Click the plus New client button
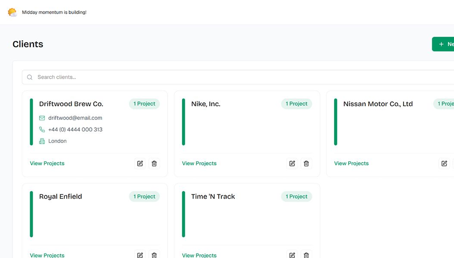 pyautogui.click(x=443, y=44)
